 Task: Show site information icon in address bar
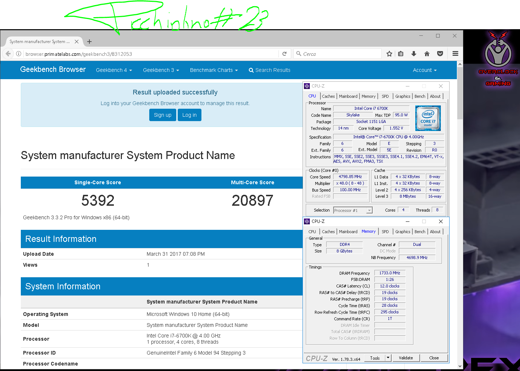19,54
